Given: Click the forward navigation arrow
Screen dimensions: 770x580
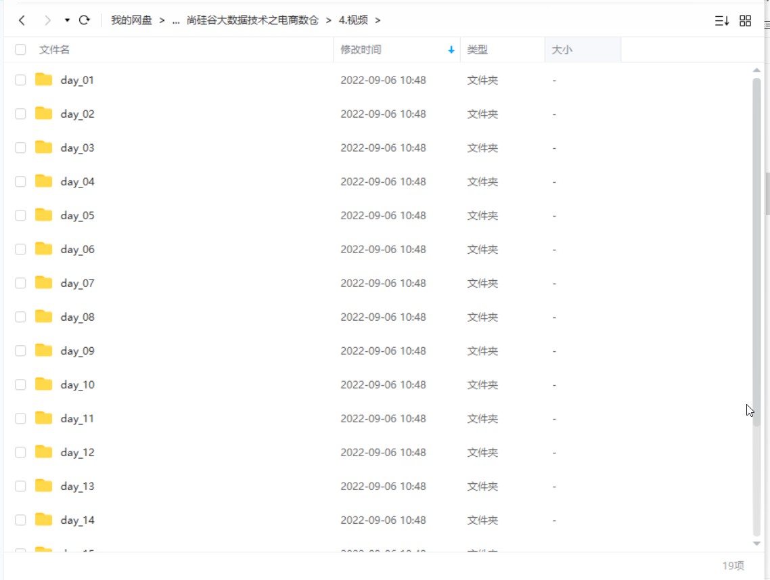Looking at the screenshot, I should tap(47, 20).
